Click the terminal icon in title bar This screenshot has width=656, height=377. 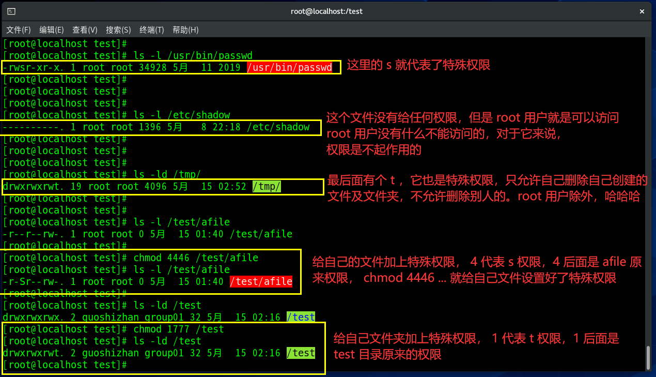tap(11, 11)
